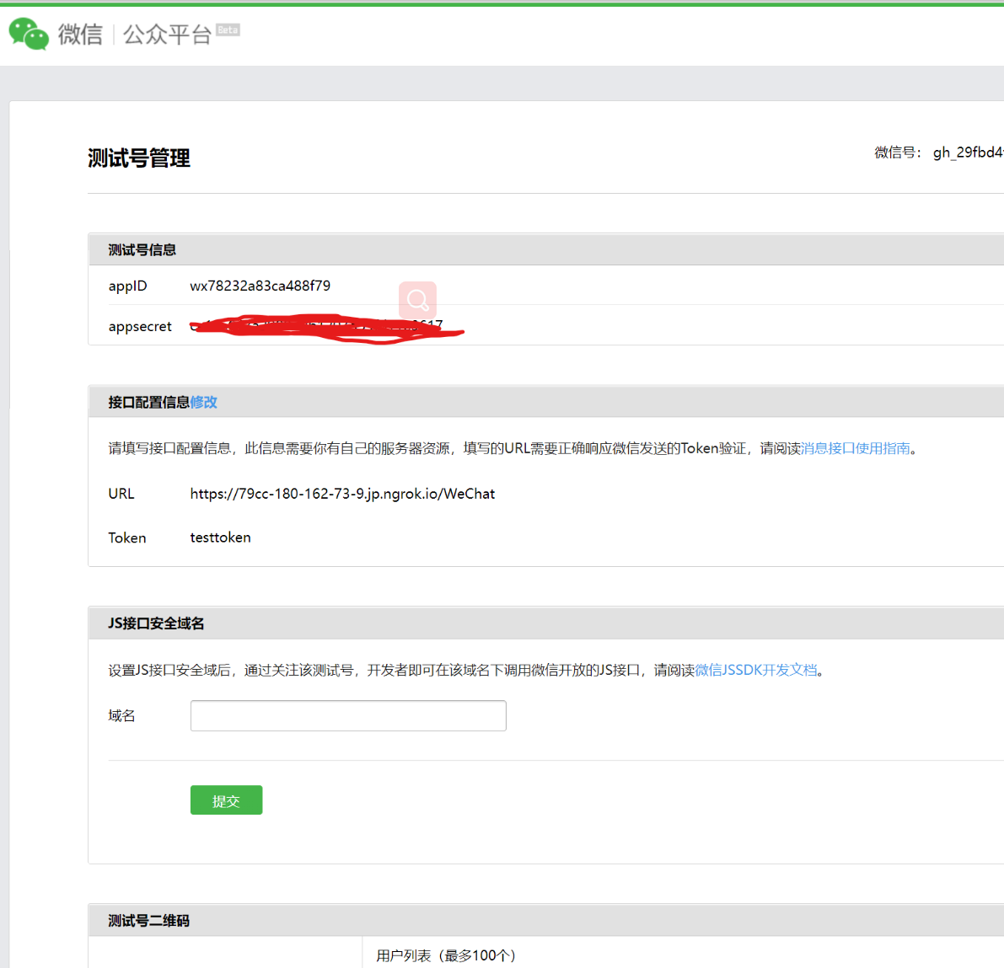Click the appID label
This screenshot has width=1004, height=968.
128,286
